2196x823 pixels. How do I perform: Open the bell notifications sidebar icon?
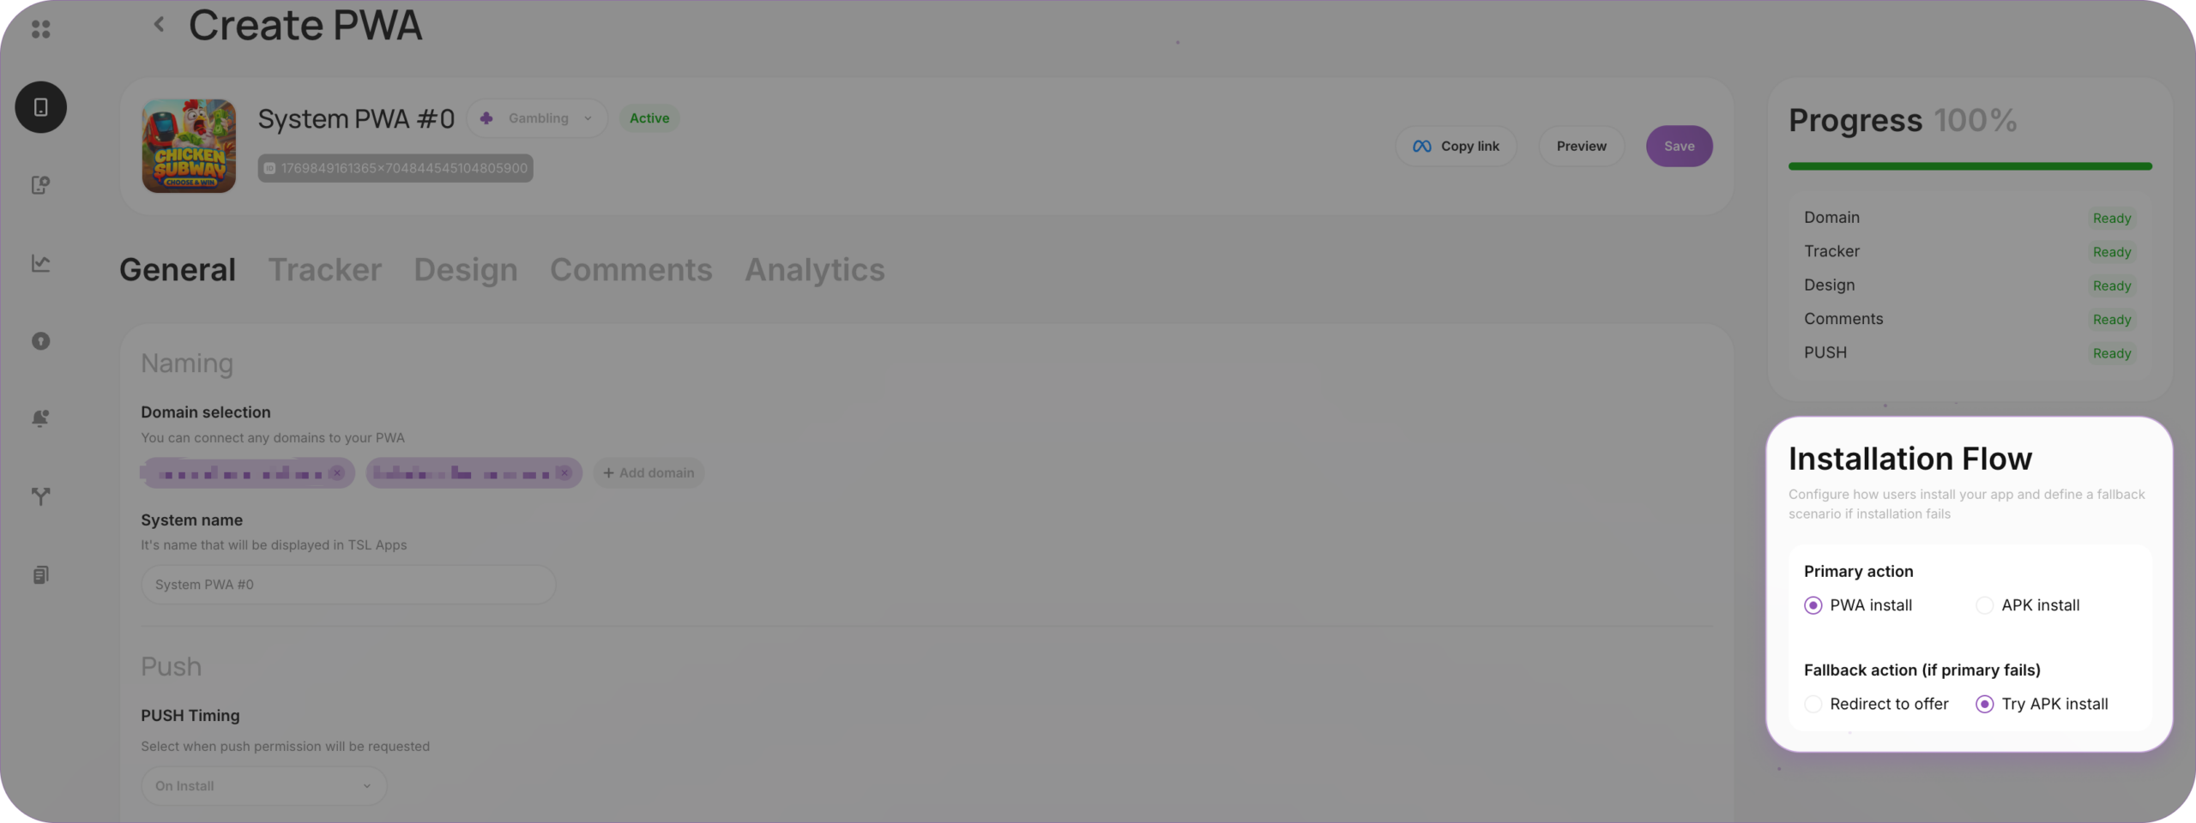40,418
